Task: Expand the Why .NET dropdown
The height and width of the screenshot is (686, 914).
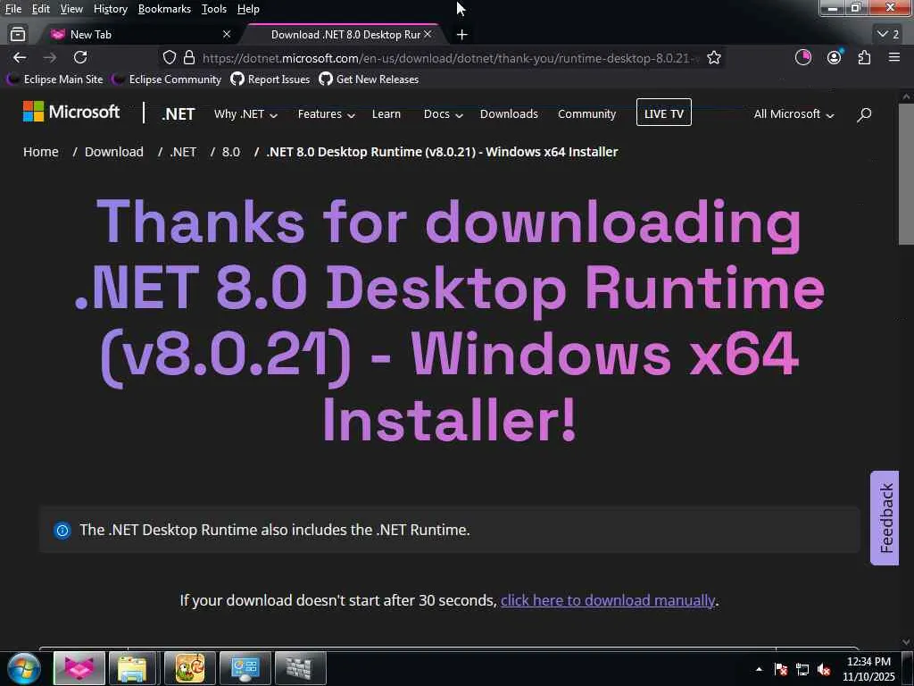Action: click(245, 114)
